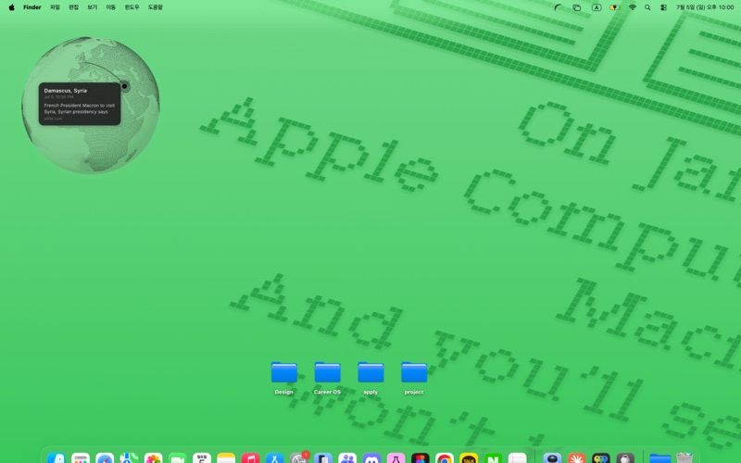This screenshot has width=741, height=463.
Task: Show date and time notification panel
Action: click(705, 7)
